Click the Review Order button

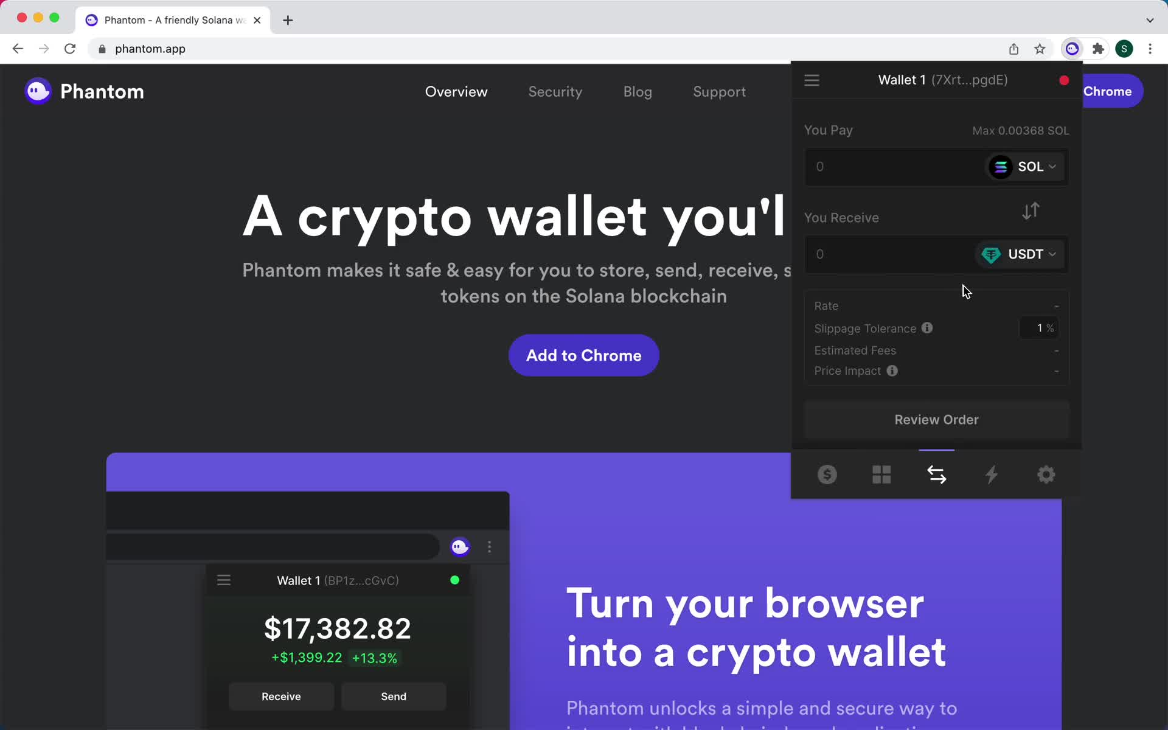[x=936, y=419]
